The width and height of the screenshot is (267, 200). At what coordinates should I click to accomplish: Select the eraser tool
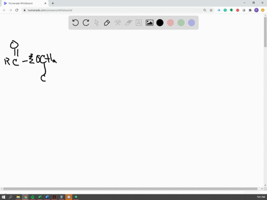(128, 23)
